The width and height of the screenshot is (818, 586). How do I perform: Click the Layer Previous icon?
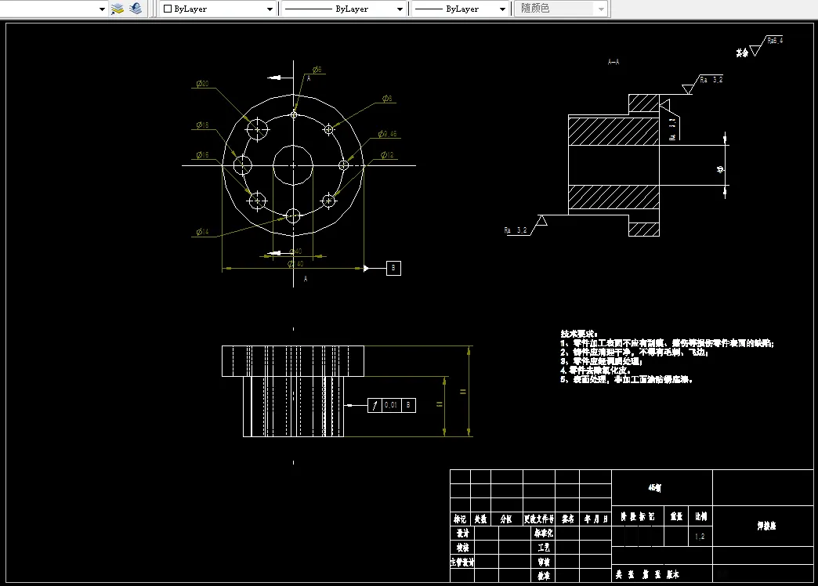click(136, 9)
